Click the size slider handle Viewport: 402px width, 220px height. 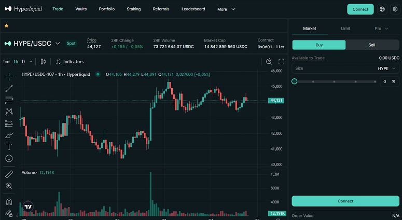pos(294,81)
